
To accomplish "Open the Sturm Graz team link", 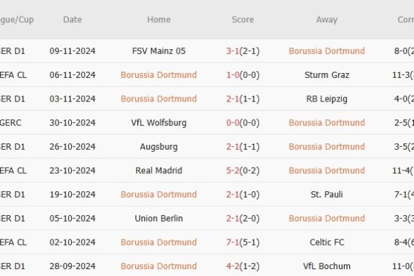I will [x=327, y=75].
